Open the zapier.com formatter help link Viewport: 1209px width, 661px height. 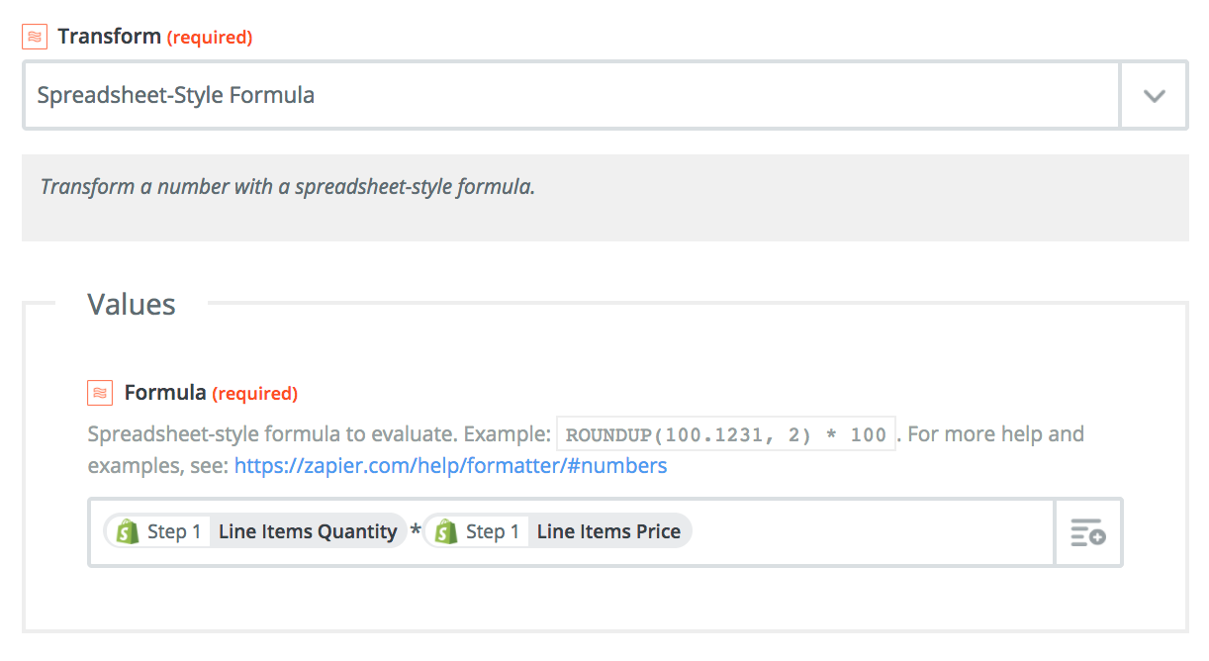(x=450, y=465)
